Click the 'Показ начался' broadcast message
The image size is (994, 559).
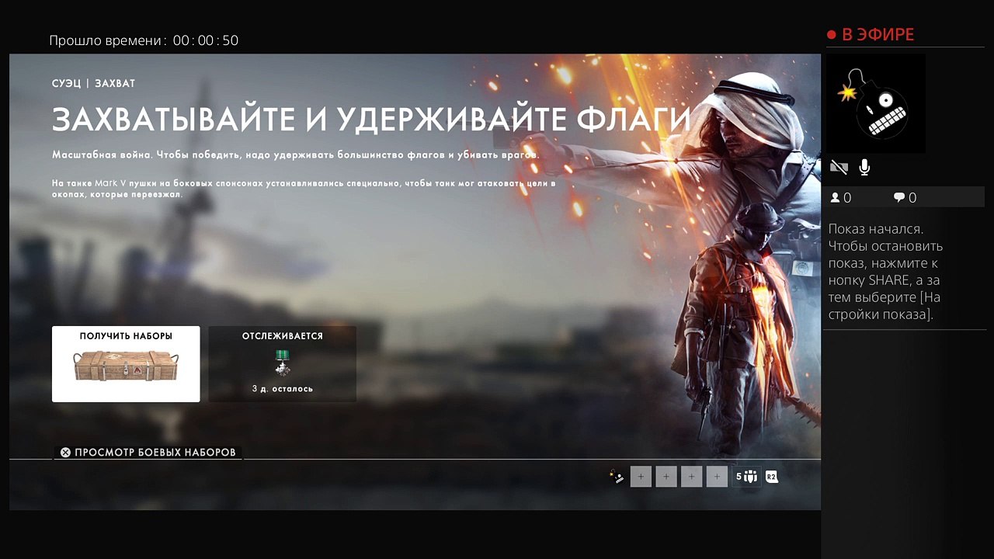886,272
